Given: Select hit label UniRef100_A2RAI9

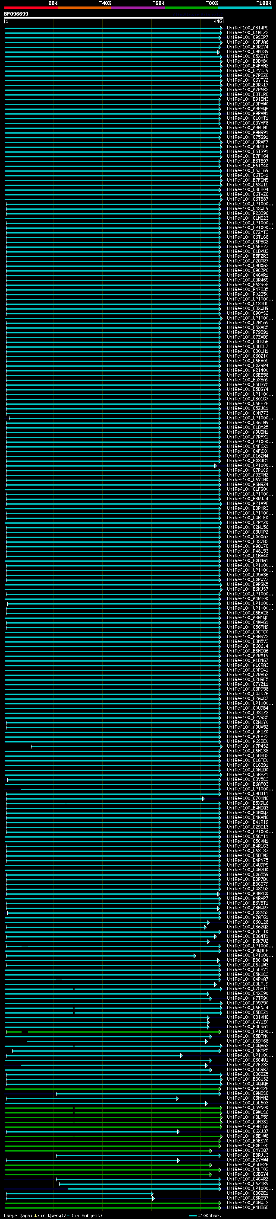Looking at the screenshot, I should [248, 656].
